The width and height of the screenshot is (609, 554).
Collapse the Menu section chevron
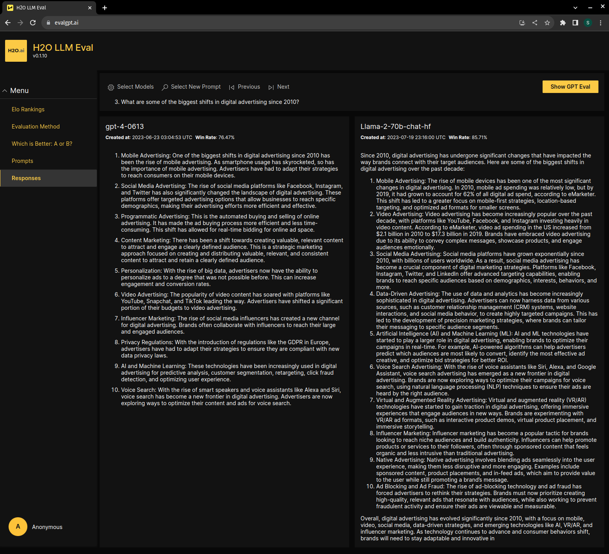click(5, 91)
